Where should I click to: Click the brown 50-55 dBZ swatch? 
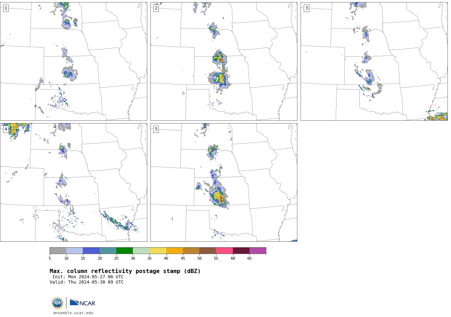[x=208, y=251]
